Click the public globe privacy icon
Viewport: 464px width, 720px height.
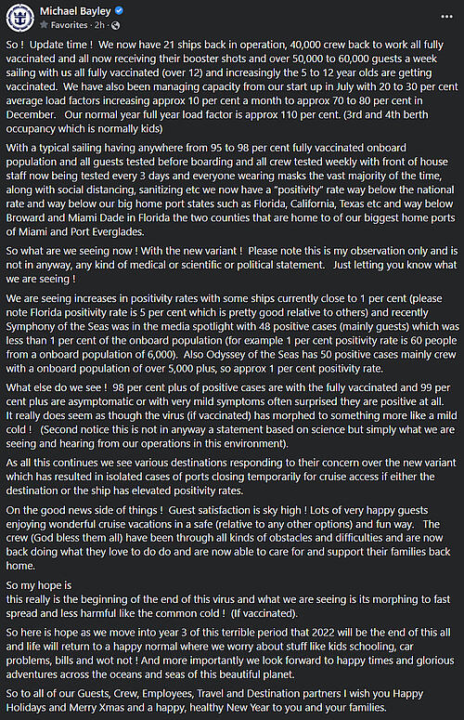click(116, 25)
